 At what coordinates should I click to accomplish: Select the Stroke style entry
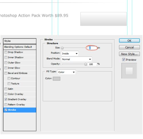[20, 110]
